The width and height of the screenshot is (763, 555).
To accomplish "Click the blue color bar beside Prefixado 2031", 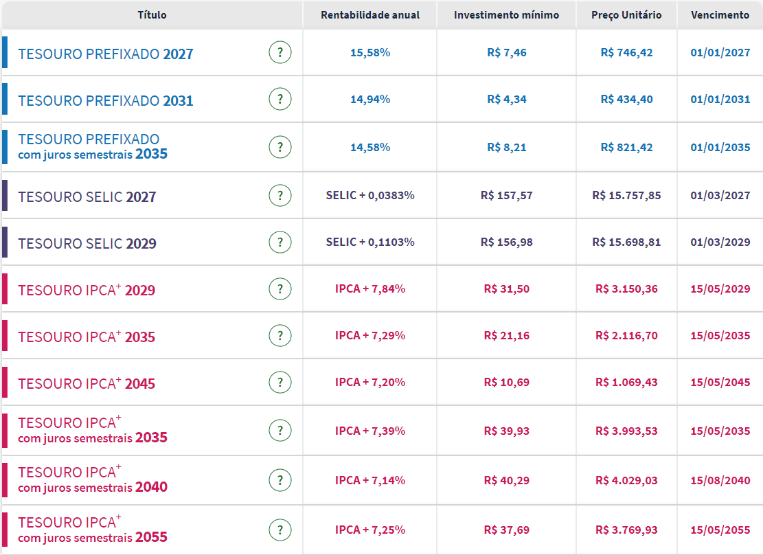I will click(x=5, y=99).
